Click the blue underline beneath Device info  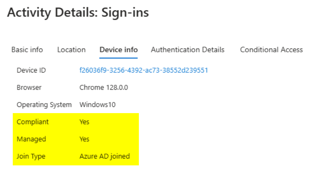click(118, 58)
